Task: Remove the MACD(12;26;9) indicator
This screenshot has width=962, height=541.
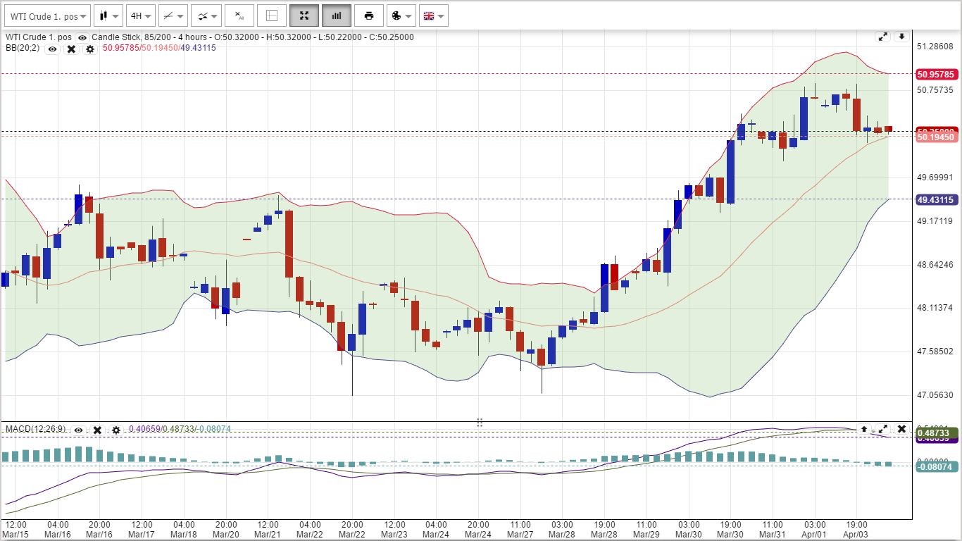Action: point(97,430)
